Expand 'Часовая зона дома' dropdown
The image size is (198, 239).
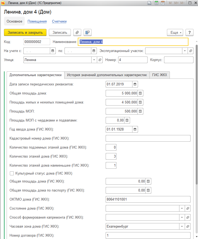click(x=182, y=227)
